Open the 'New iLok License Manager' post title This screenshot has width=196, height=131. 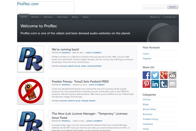point(90,116)
